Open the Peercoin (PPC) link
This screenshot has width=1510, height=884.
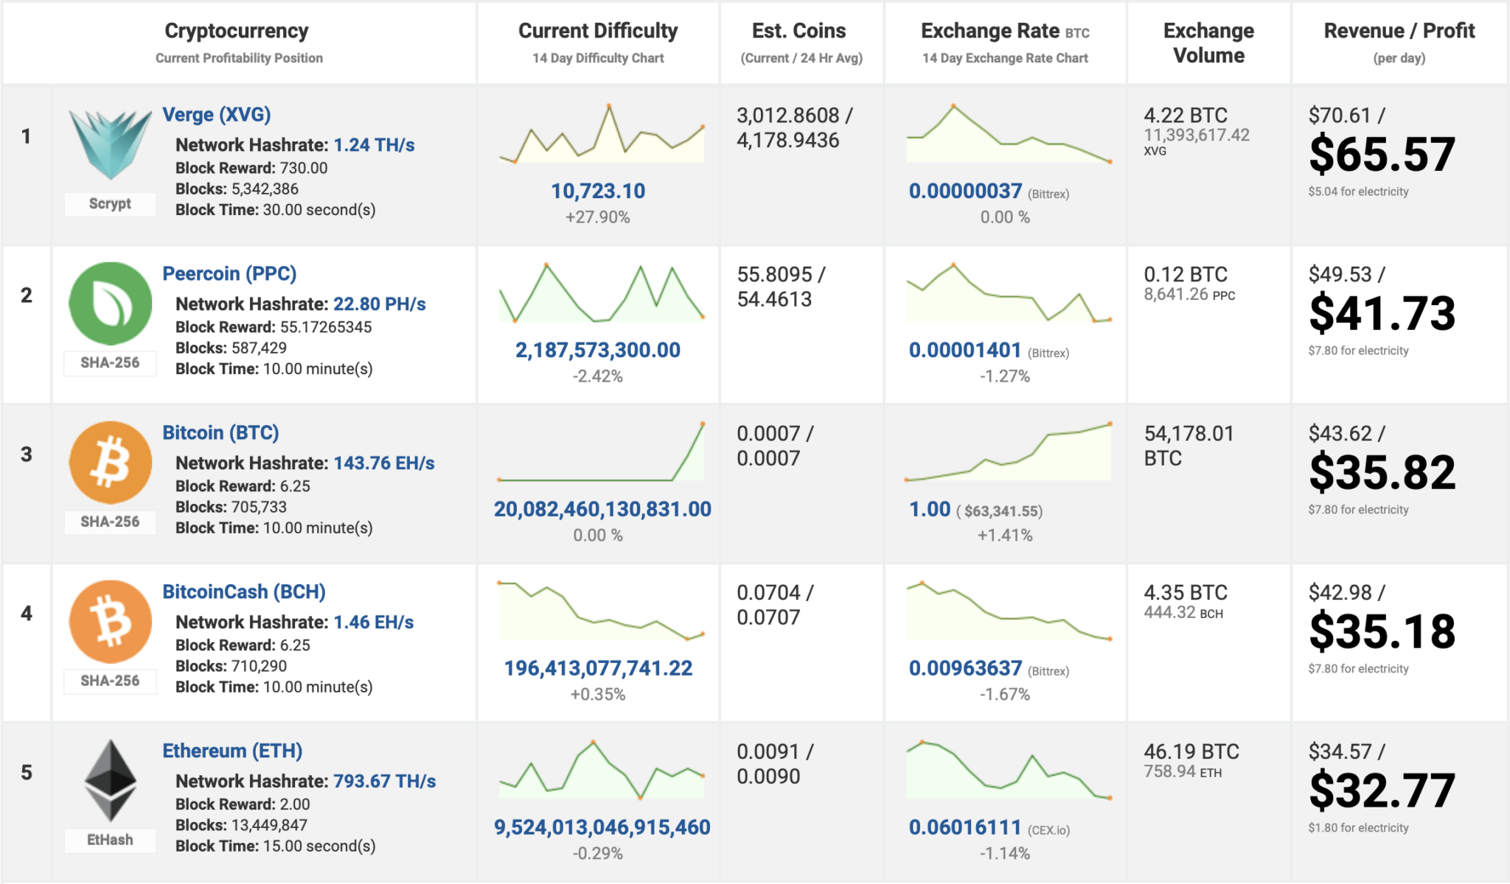(x=229, y=274)
